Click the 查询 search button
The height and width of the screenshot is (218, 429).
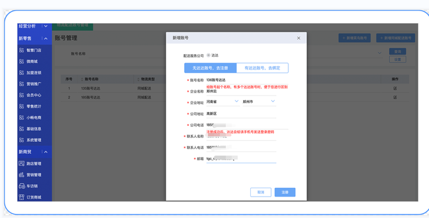[397, 52]
